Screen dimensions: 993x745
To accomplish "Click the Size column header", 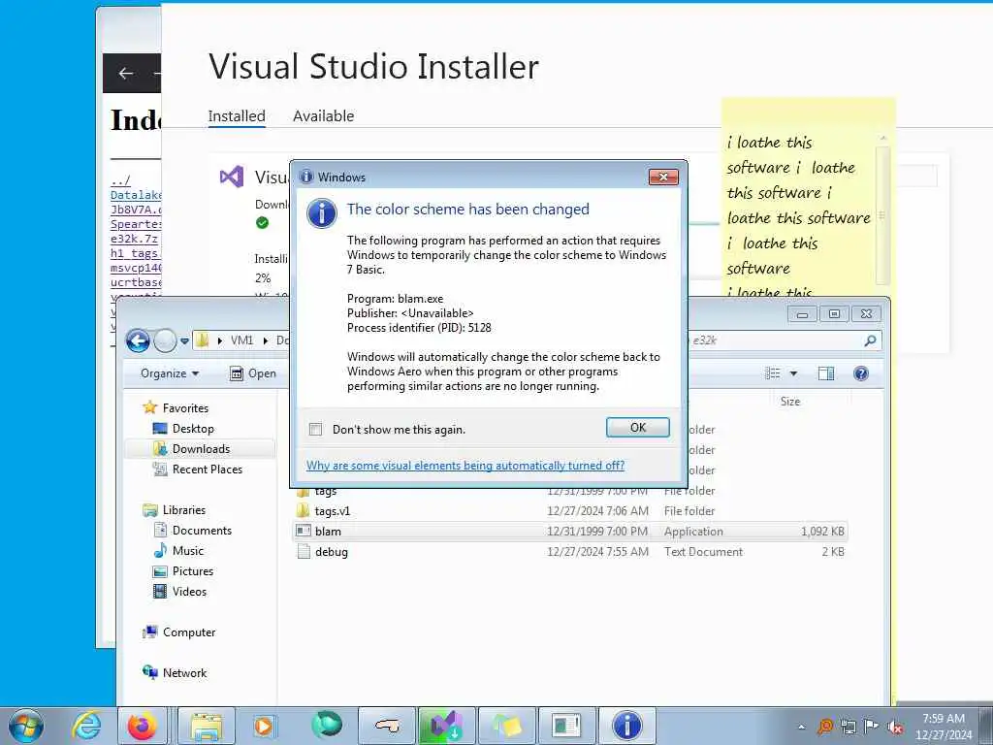I will 812,402.
